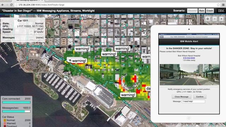Click the 'Bob Wilson Naval Hospital' name above the phone number
The width and height of the screenshot is (226, 127).
189,56
